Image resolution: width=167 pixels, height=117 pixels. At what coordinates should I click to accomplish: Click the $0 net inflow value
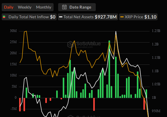tap(53, 17)
